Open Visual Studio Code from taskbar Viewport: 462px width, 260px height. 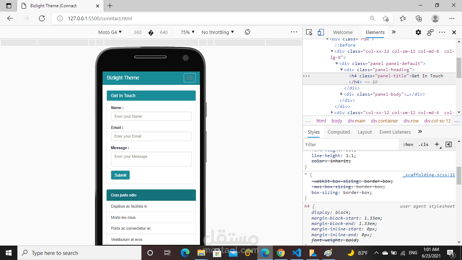tap(297, 253)
